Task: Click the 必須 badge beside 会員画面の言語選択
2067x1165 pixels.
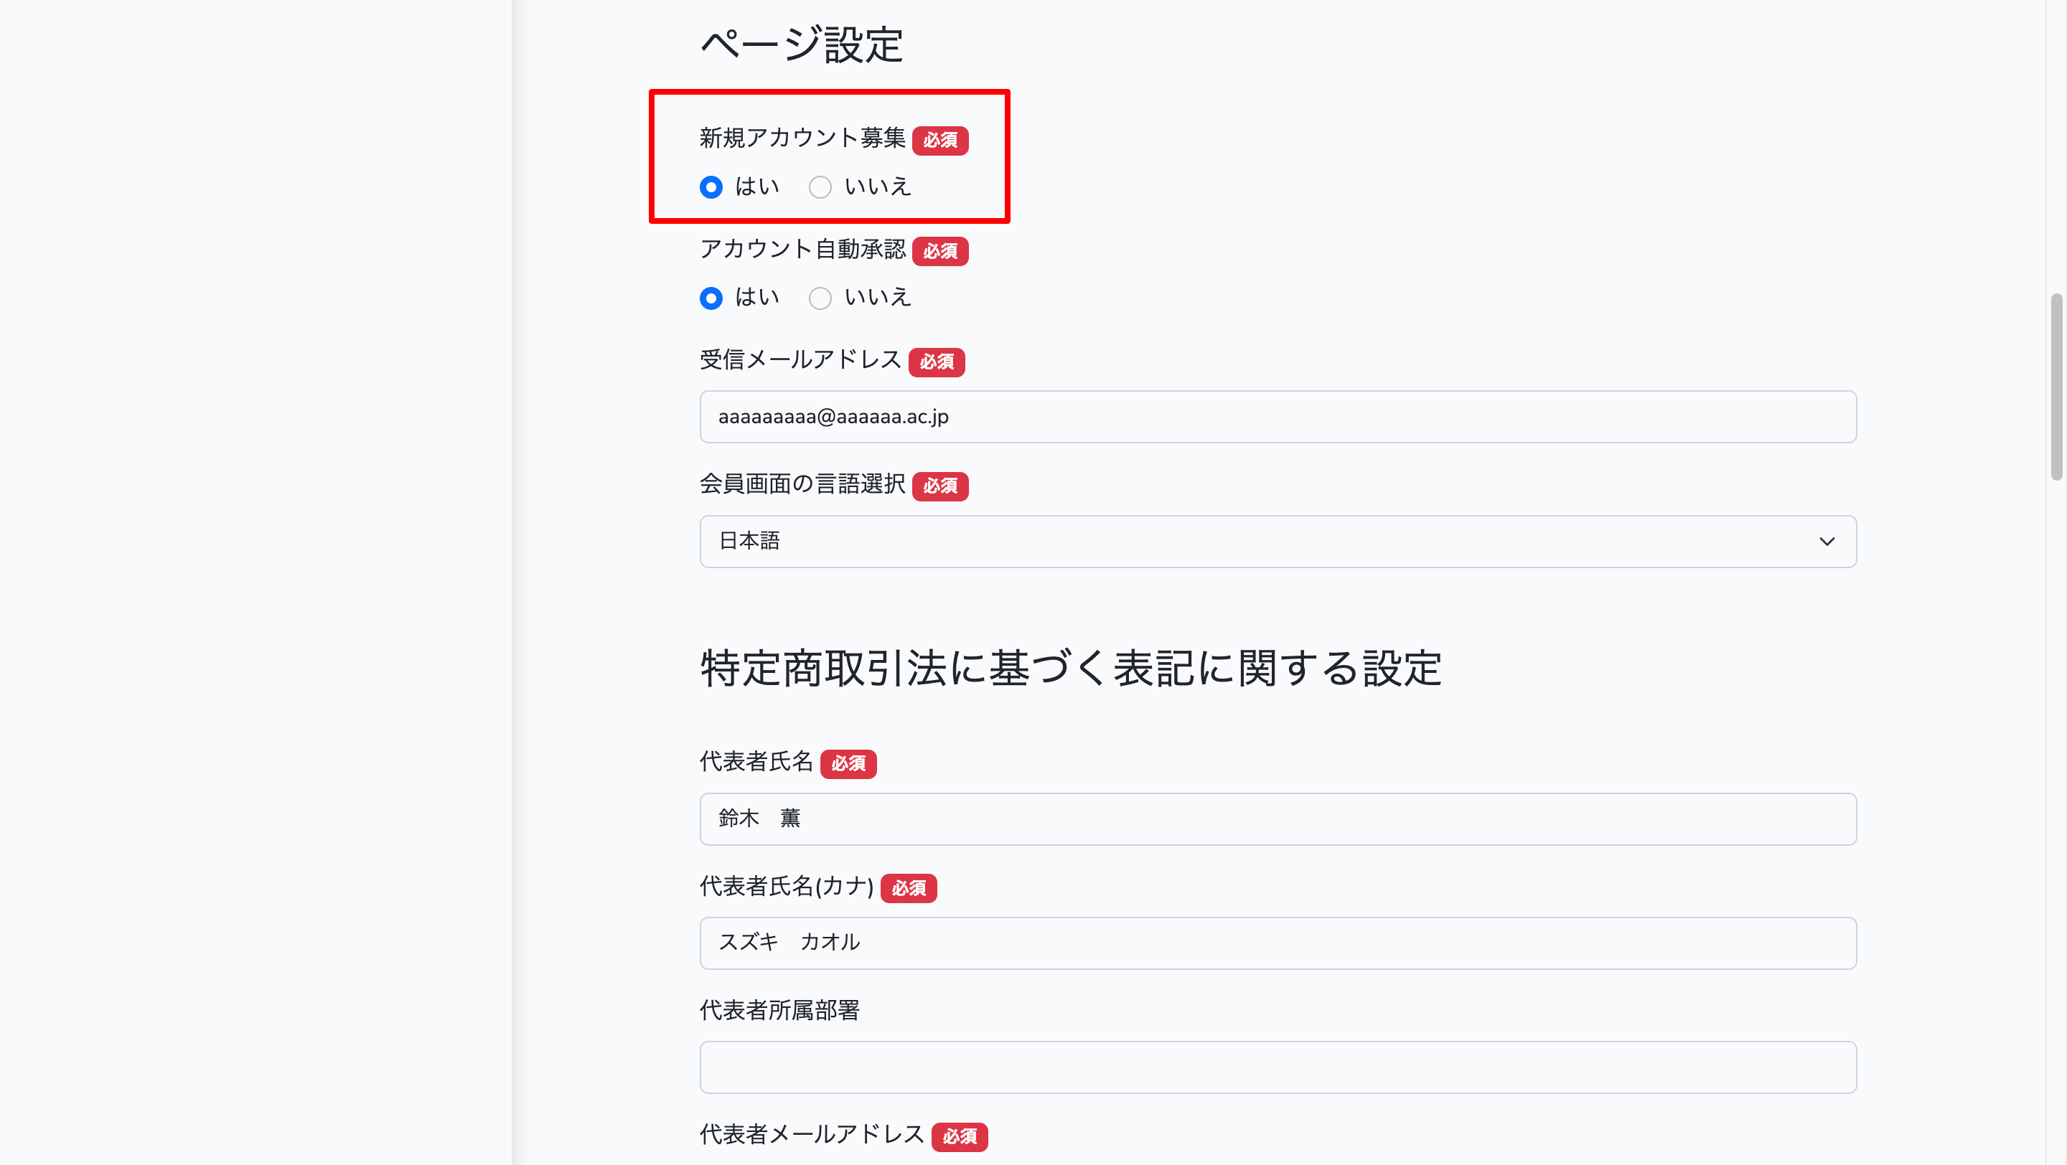Action: [939, 486]
